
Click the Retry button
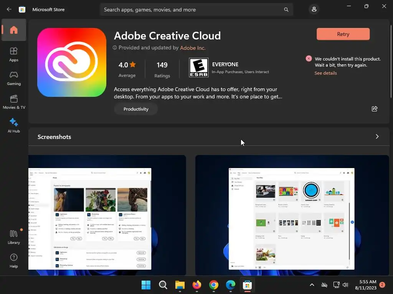coord(343,34)
